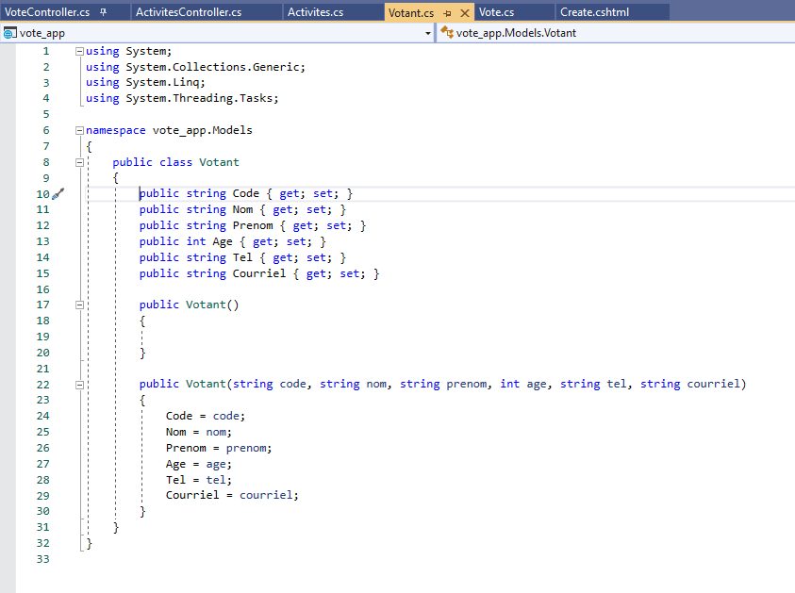The height and width of the screenshot is (593, 795).
Task: Switch to the VoteController.cs tab
Action: pyautogui.click(x=47, y=12)
